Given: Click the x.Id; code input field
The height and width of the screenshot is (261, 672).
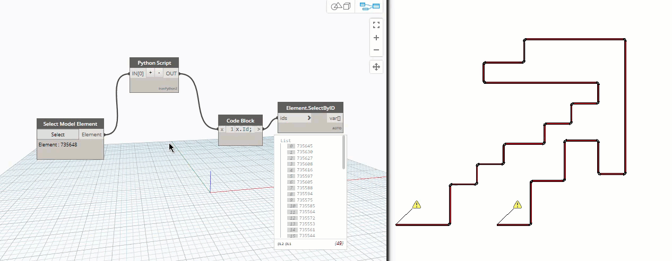Looking at the screenshot, I should coord(244,129).
